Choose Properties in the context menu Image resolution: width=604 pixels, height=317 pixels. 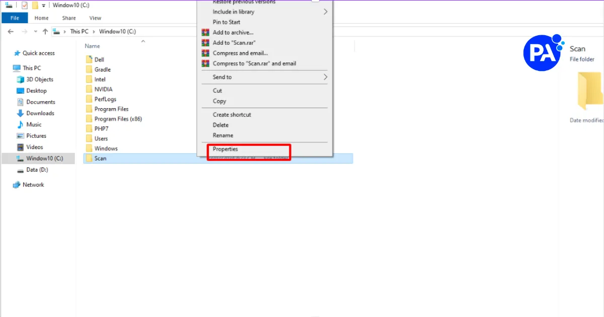264,149
